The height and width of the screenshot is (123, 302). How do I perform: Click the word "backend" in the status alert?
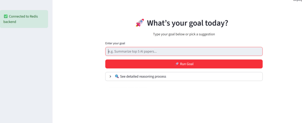tap(10, 22)
